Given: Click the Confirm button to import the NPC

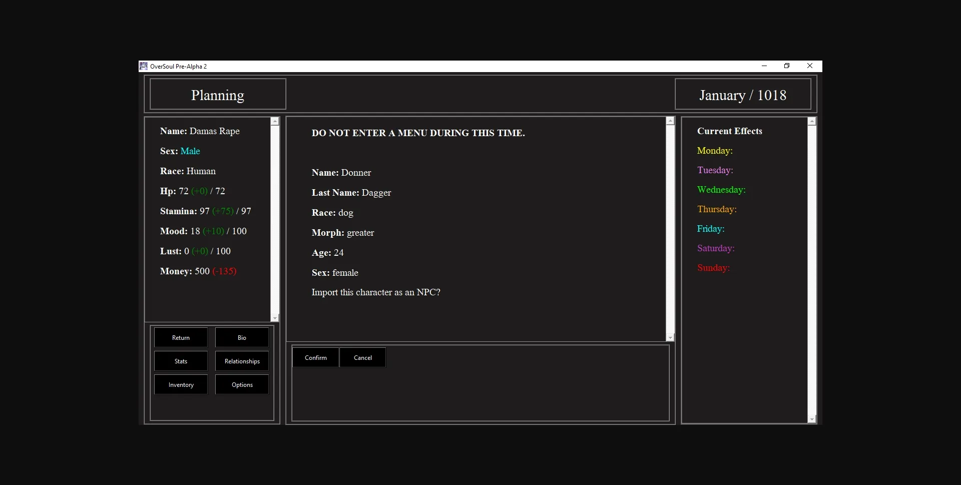Looking at the screenshot, I should point(315,357).
